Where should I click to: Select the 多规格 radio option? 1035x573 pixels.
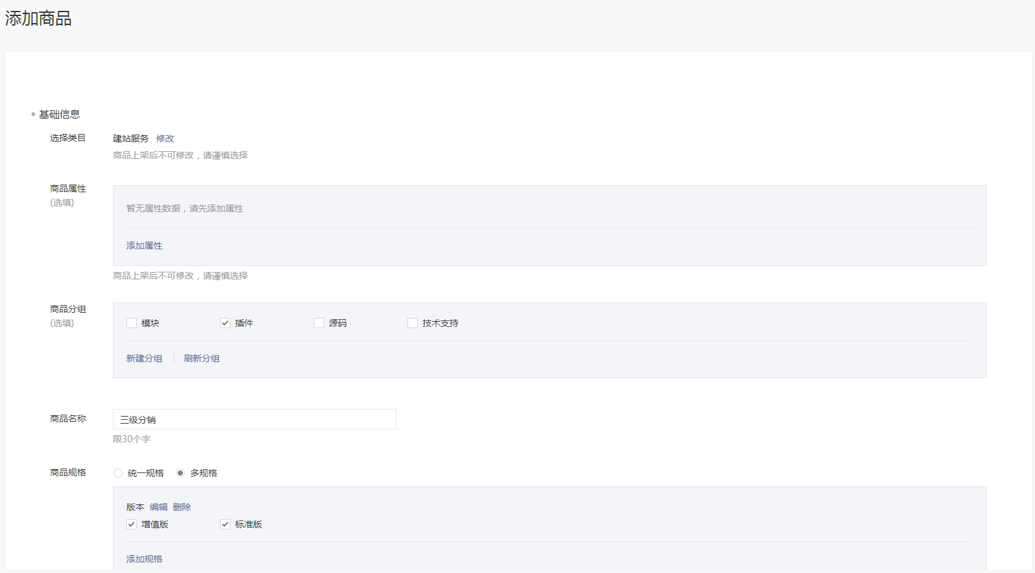point(180,473)
